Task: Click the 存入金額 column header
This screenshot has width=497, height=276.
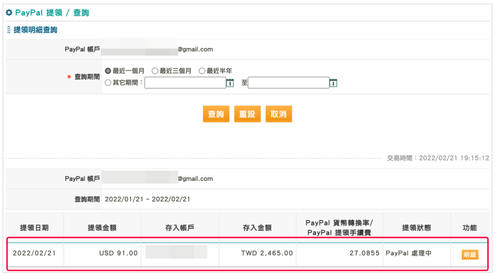Action: point(257,228)
